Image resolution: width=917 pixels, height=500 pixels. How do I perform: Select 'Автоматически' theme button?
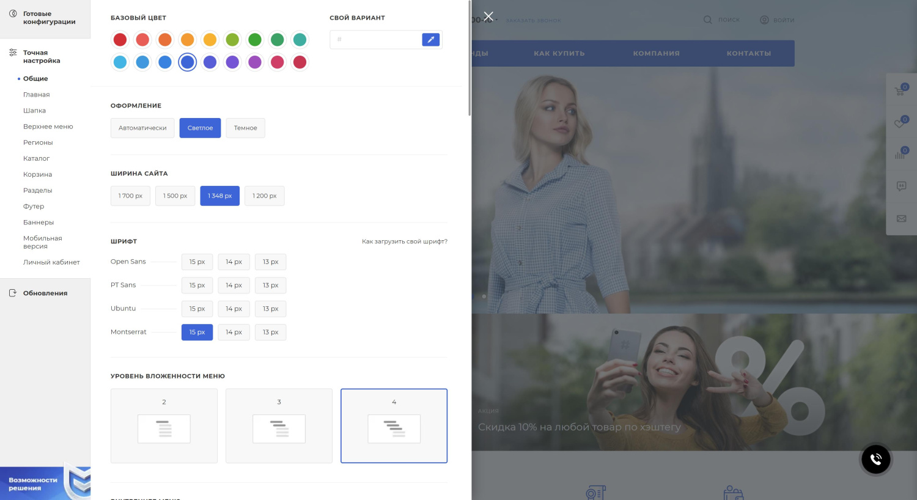pyautogui.click(x=142, y=128)
